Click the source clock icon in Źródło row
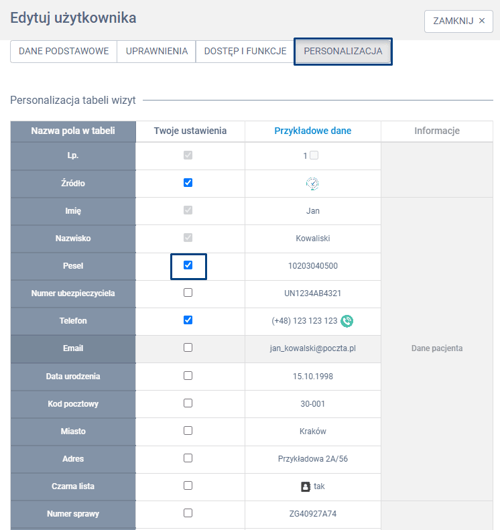The image size is (500, 530). pyautogui.click(x=312, y=183)
